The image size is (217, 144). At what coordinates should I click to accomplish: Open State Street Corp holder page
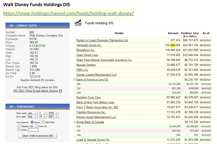click(x=87, y=55)
